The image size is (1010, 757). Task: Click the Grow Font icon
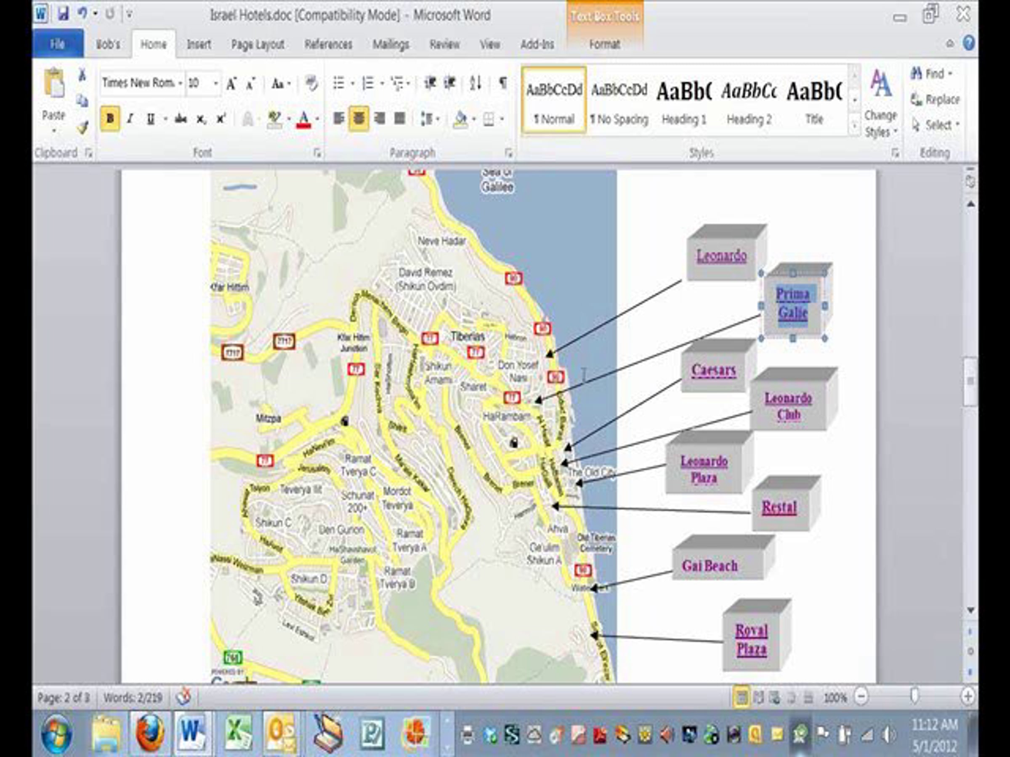[x=231, y=84]
